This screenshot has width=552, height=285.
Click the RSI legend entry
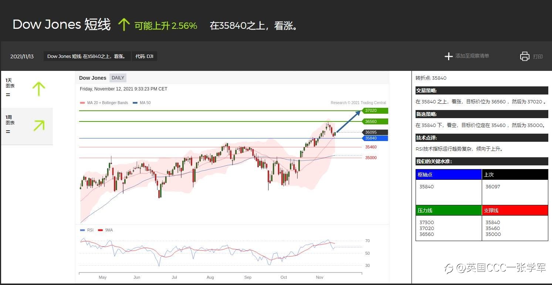click(87, 230)
